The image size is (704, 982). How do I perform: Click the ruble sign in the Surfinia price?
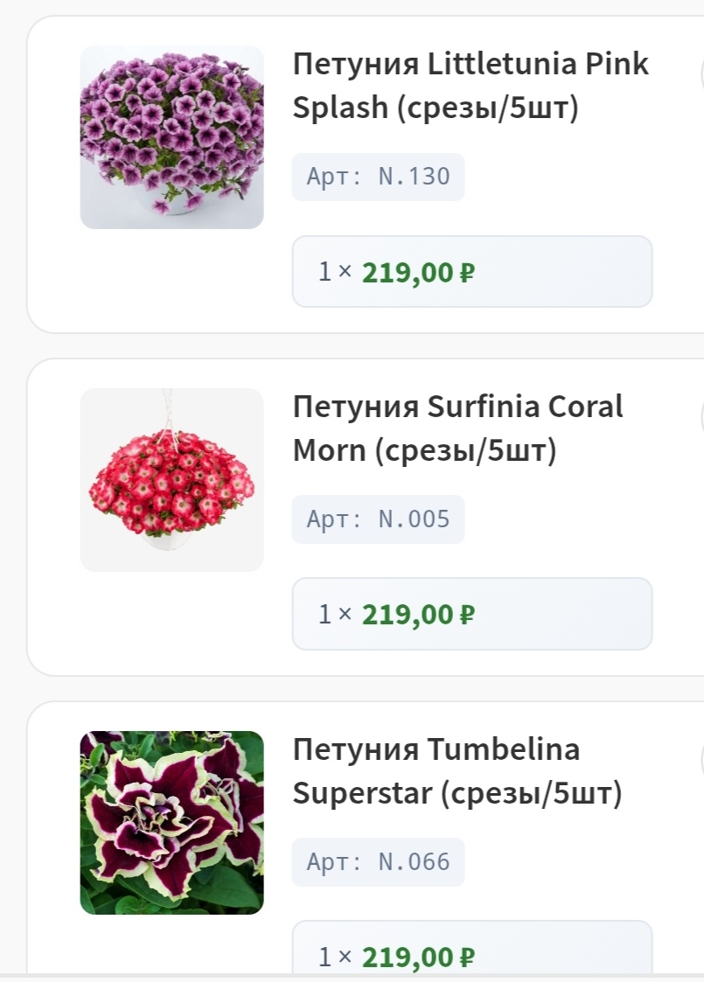point(467,616)
